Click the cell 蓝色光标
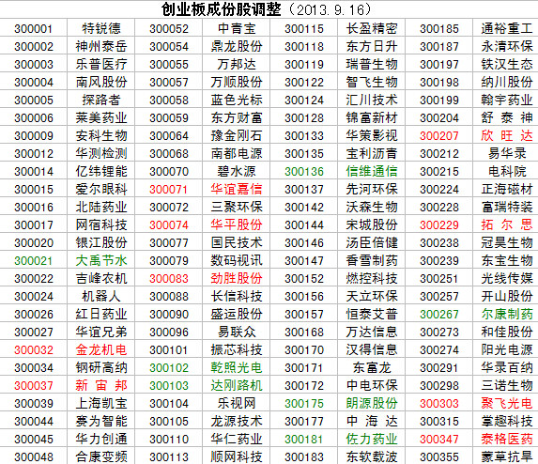Image resolution: width=538 pixels, height=464 pixels. pyautogui.click(x=237, y=100)
